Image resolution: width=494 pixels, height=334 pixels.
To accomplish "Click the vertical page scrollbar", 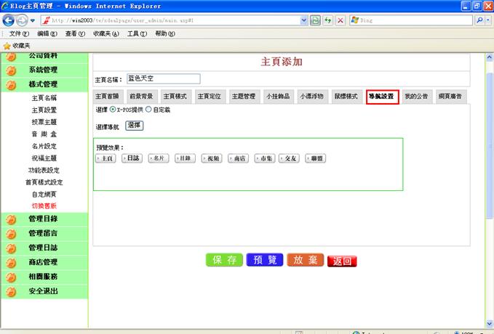I will pyautogui.click(x=489, y=145).
